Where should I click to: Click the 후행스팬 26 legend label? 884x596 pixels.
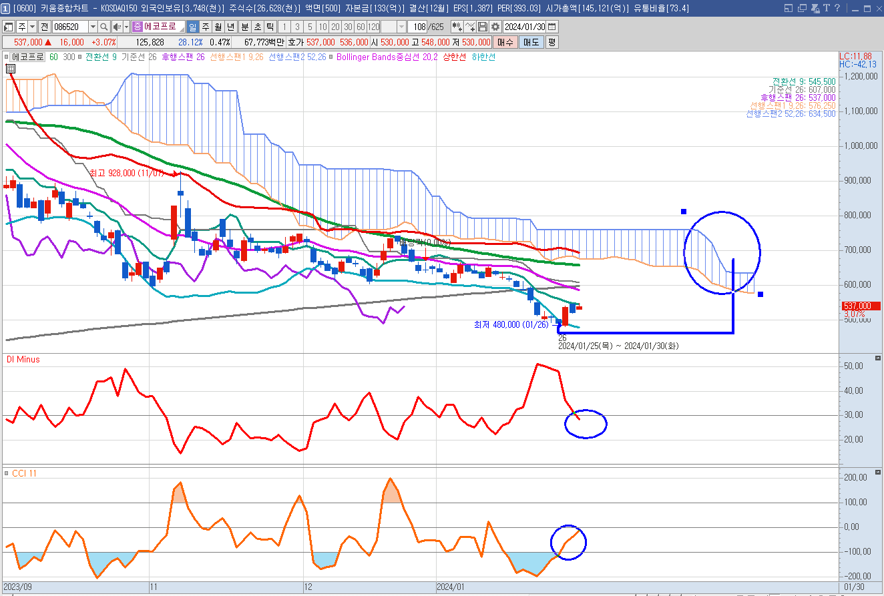click(183, 57)
